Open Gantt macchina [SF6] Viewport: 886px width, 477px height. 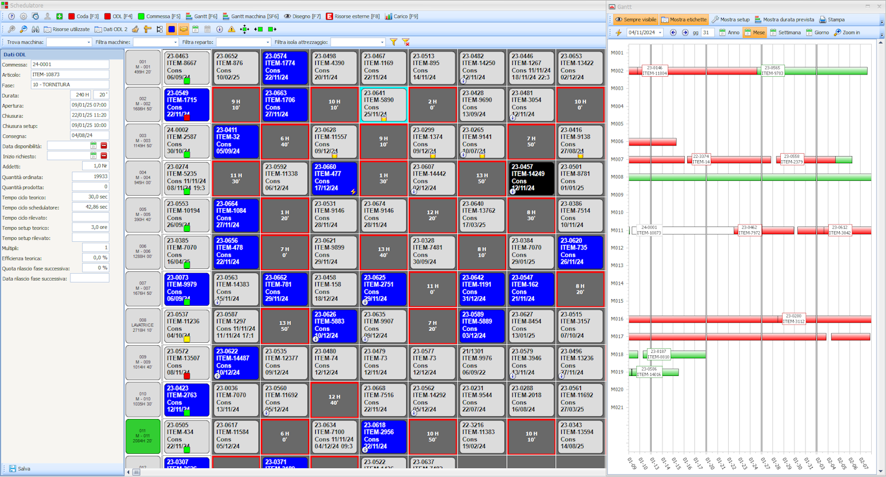click(251, 17)
